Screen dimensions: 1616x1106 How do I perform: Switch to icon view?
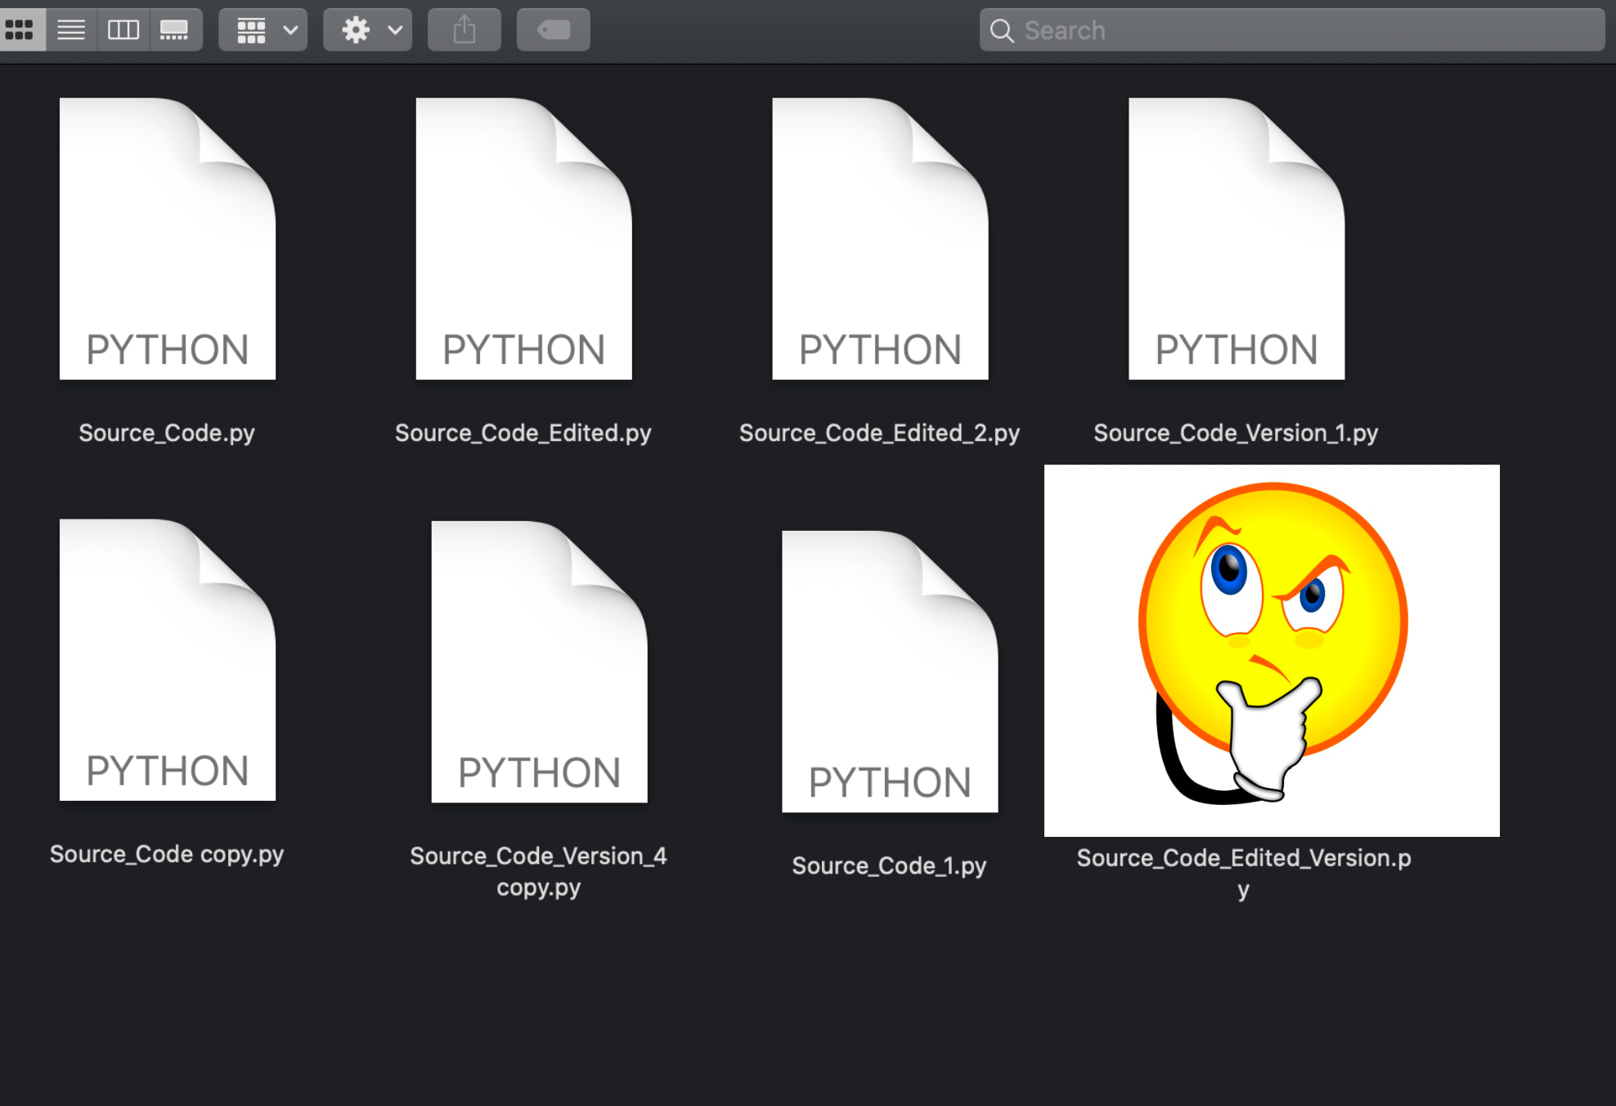[x=20, y=30]
